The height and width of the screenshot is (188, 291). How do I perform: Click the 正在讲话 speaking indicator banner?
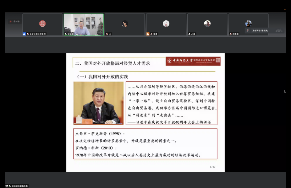click(x=260, y=31)
